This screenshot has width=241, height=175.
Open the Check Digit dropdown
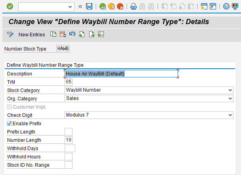point(231,115)
